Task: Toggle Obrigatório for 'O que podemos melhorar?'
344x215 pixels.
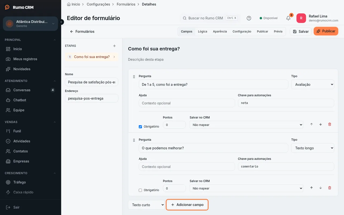Action: [x=140, y=190]
